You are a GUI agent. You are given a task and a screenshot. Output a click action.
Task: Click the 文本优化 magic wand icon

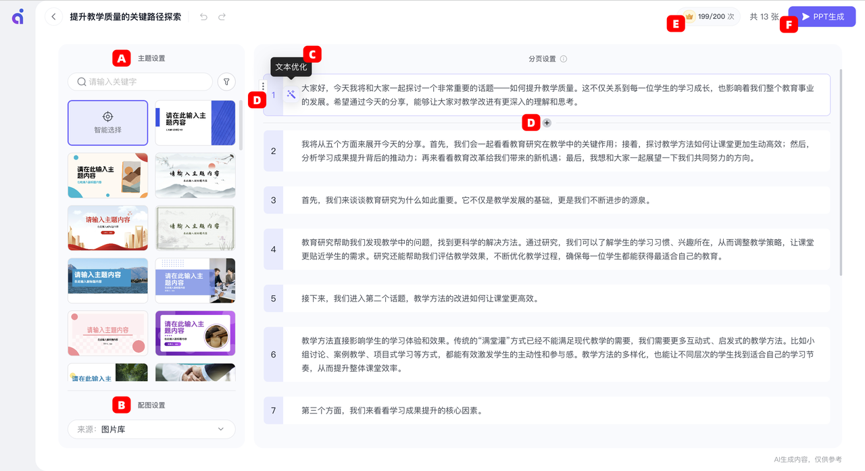pyautogui.click(x=290, y=95)
